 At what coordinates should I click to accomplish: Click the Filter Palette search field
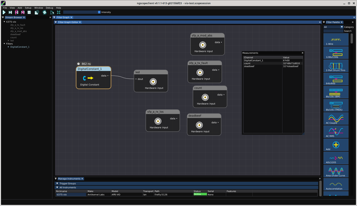333,31
